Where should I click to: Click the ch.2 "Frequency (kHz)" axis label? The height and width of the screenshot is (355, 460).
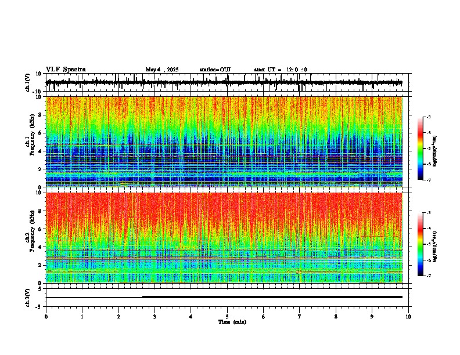click(x=32, y=231)
